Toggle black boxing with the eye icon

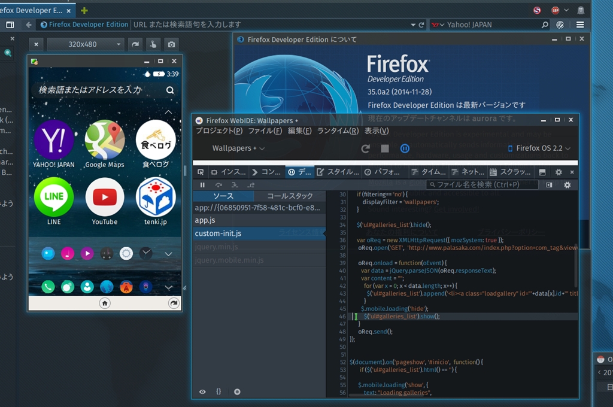(x=202, y=391)
